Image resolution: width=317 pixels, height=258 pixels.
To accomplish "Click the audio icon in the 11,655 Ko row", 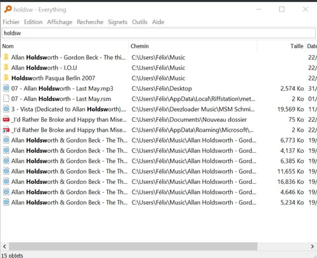I will pos(6,171).
